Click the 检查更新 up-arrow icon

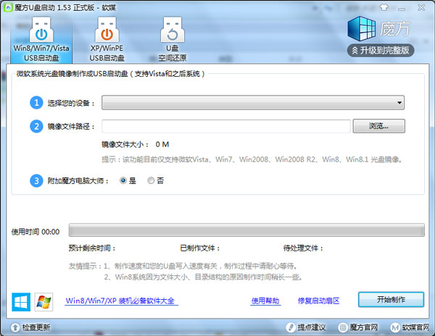click(x=15, y=328)
